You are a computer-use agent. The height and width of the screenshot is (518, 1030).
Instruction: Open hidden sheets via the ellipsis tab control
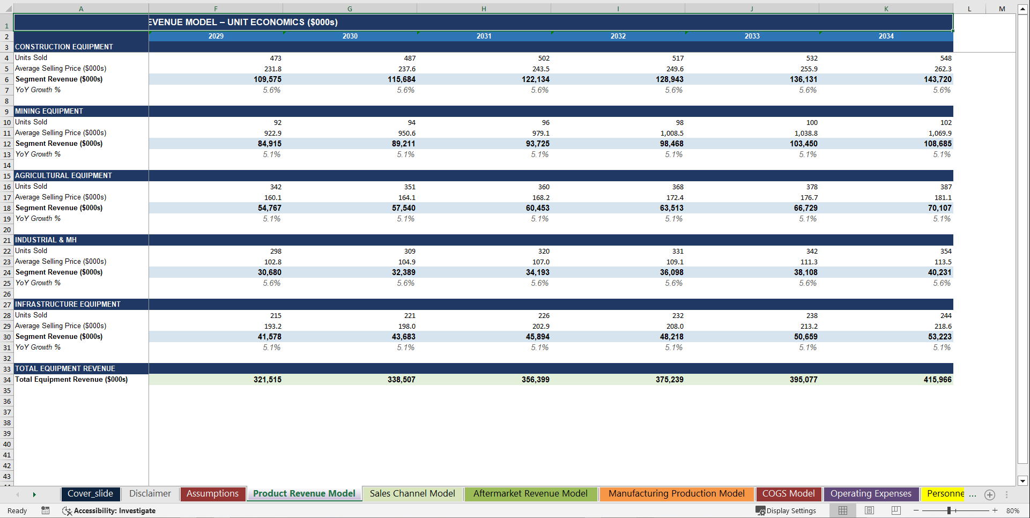point(974,494)
